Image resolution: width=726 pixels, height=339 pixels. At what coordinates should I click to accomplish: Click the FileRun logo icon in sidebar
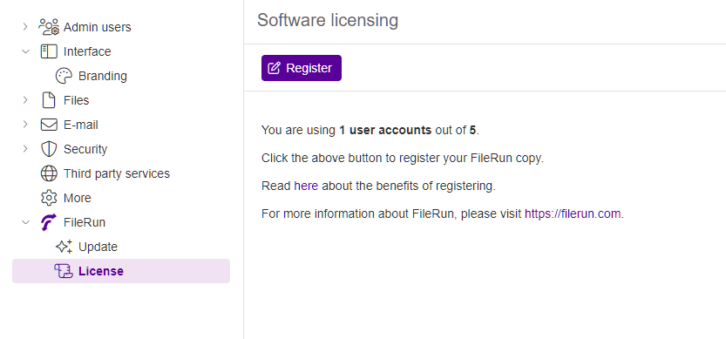(x=49, y=222)
